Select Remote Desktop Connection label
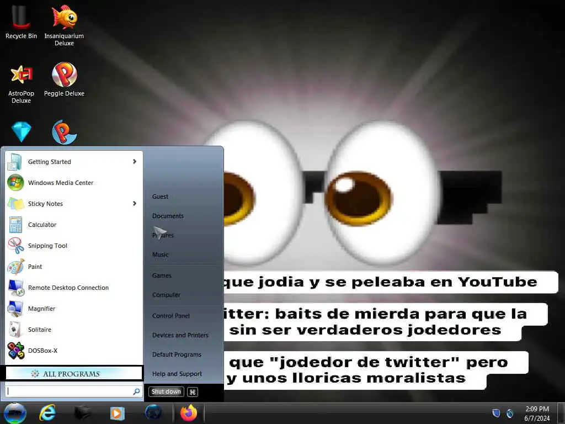Viewport: 565px width, 424px height. (68, 288)
